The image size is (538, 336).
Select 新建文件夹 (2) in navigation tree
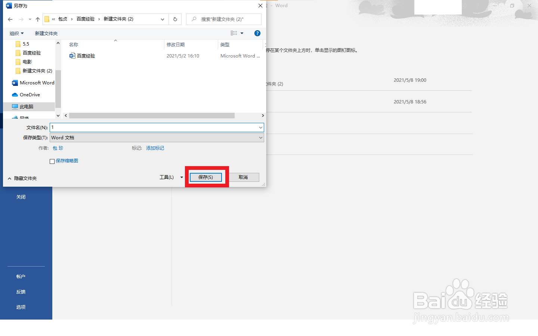coord(34,71)
